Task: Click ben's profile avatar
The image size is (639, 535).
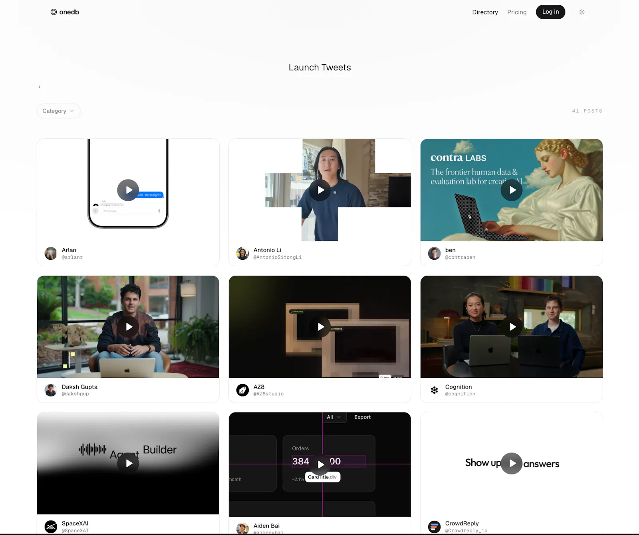Action: [434, 253]
